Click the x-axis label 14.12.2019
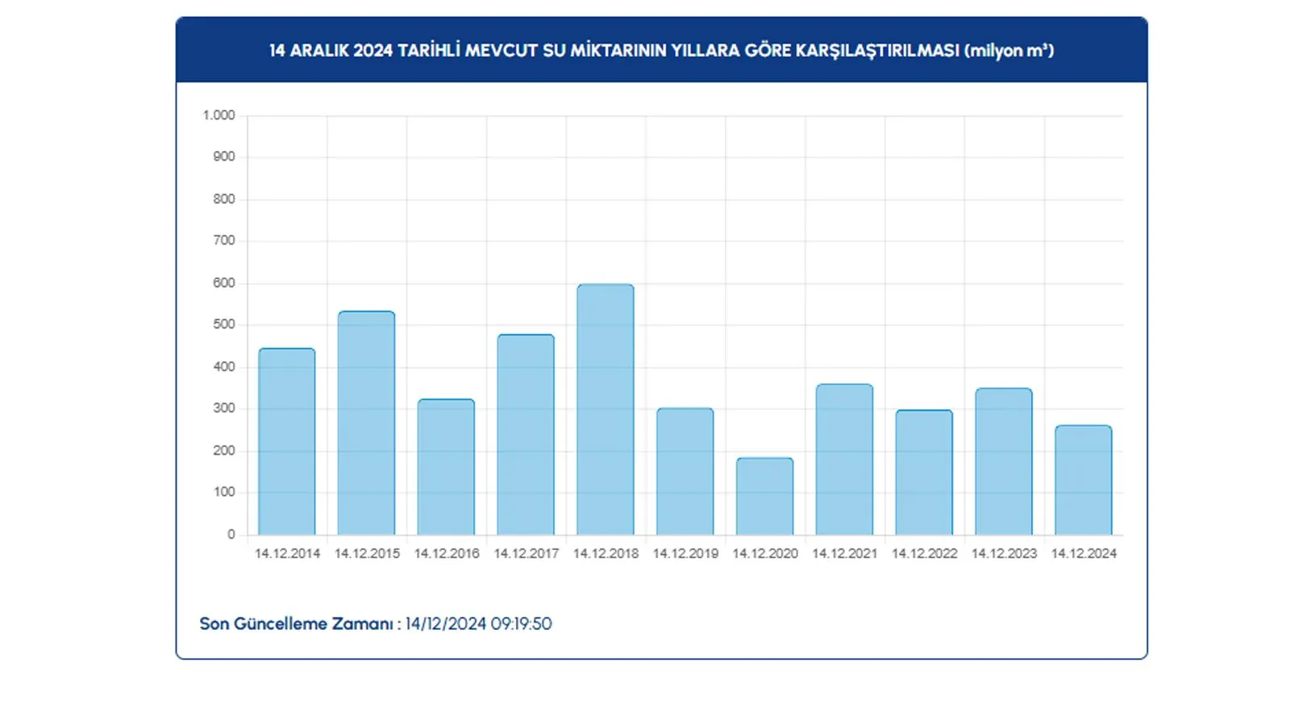 (x=685, y=553)
